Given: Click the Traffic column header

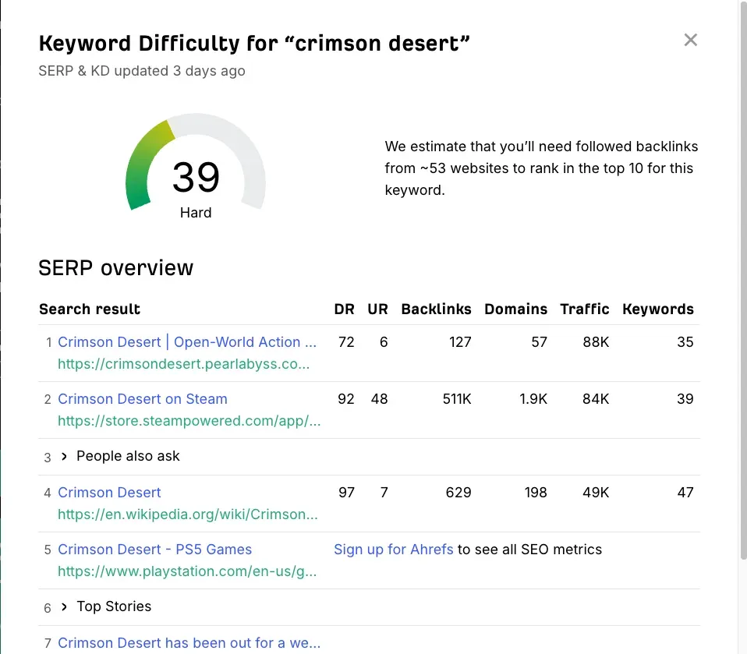Looking at the screenshot, I should click(x=585, y=309).
